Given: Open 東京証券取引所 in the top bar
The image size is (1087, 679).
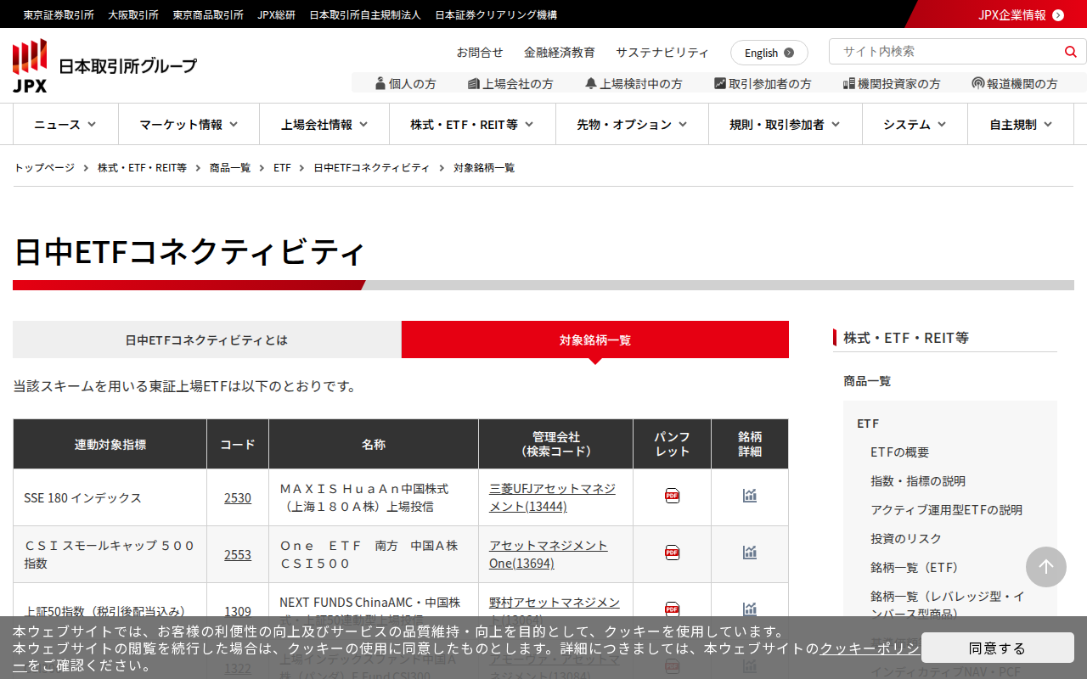Looking at the screenshot, I should tap(59, 14).
